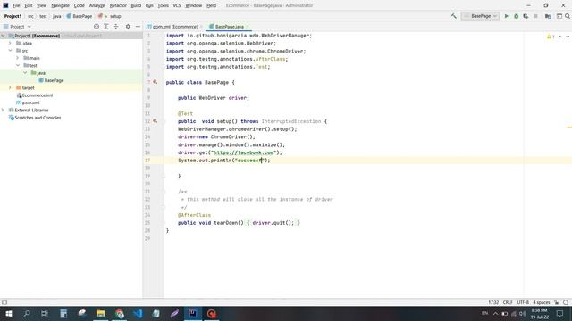The height and width of the screenshot is (321, 572).
Task: Run BasePage with the green play icon
Action: coord(507,16)
